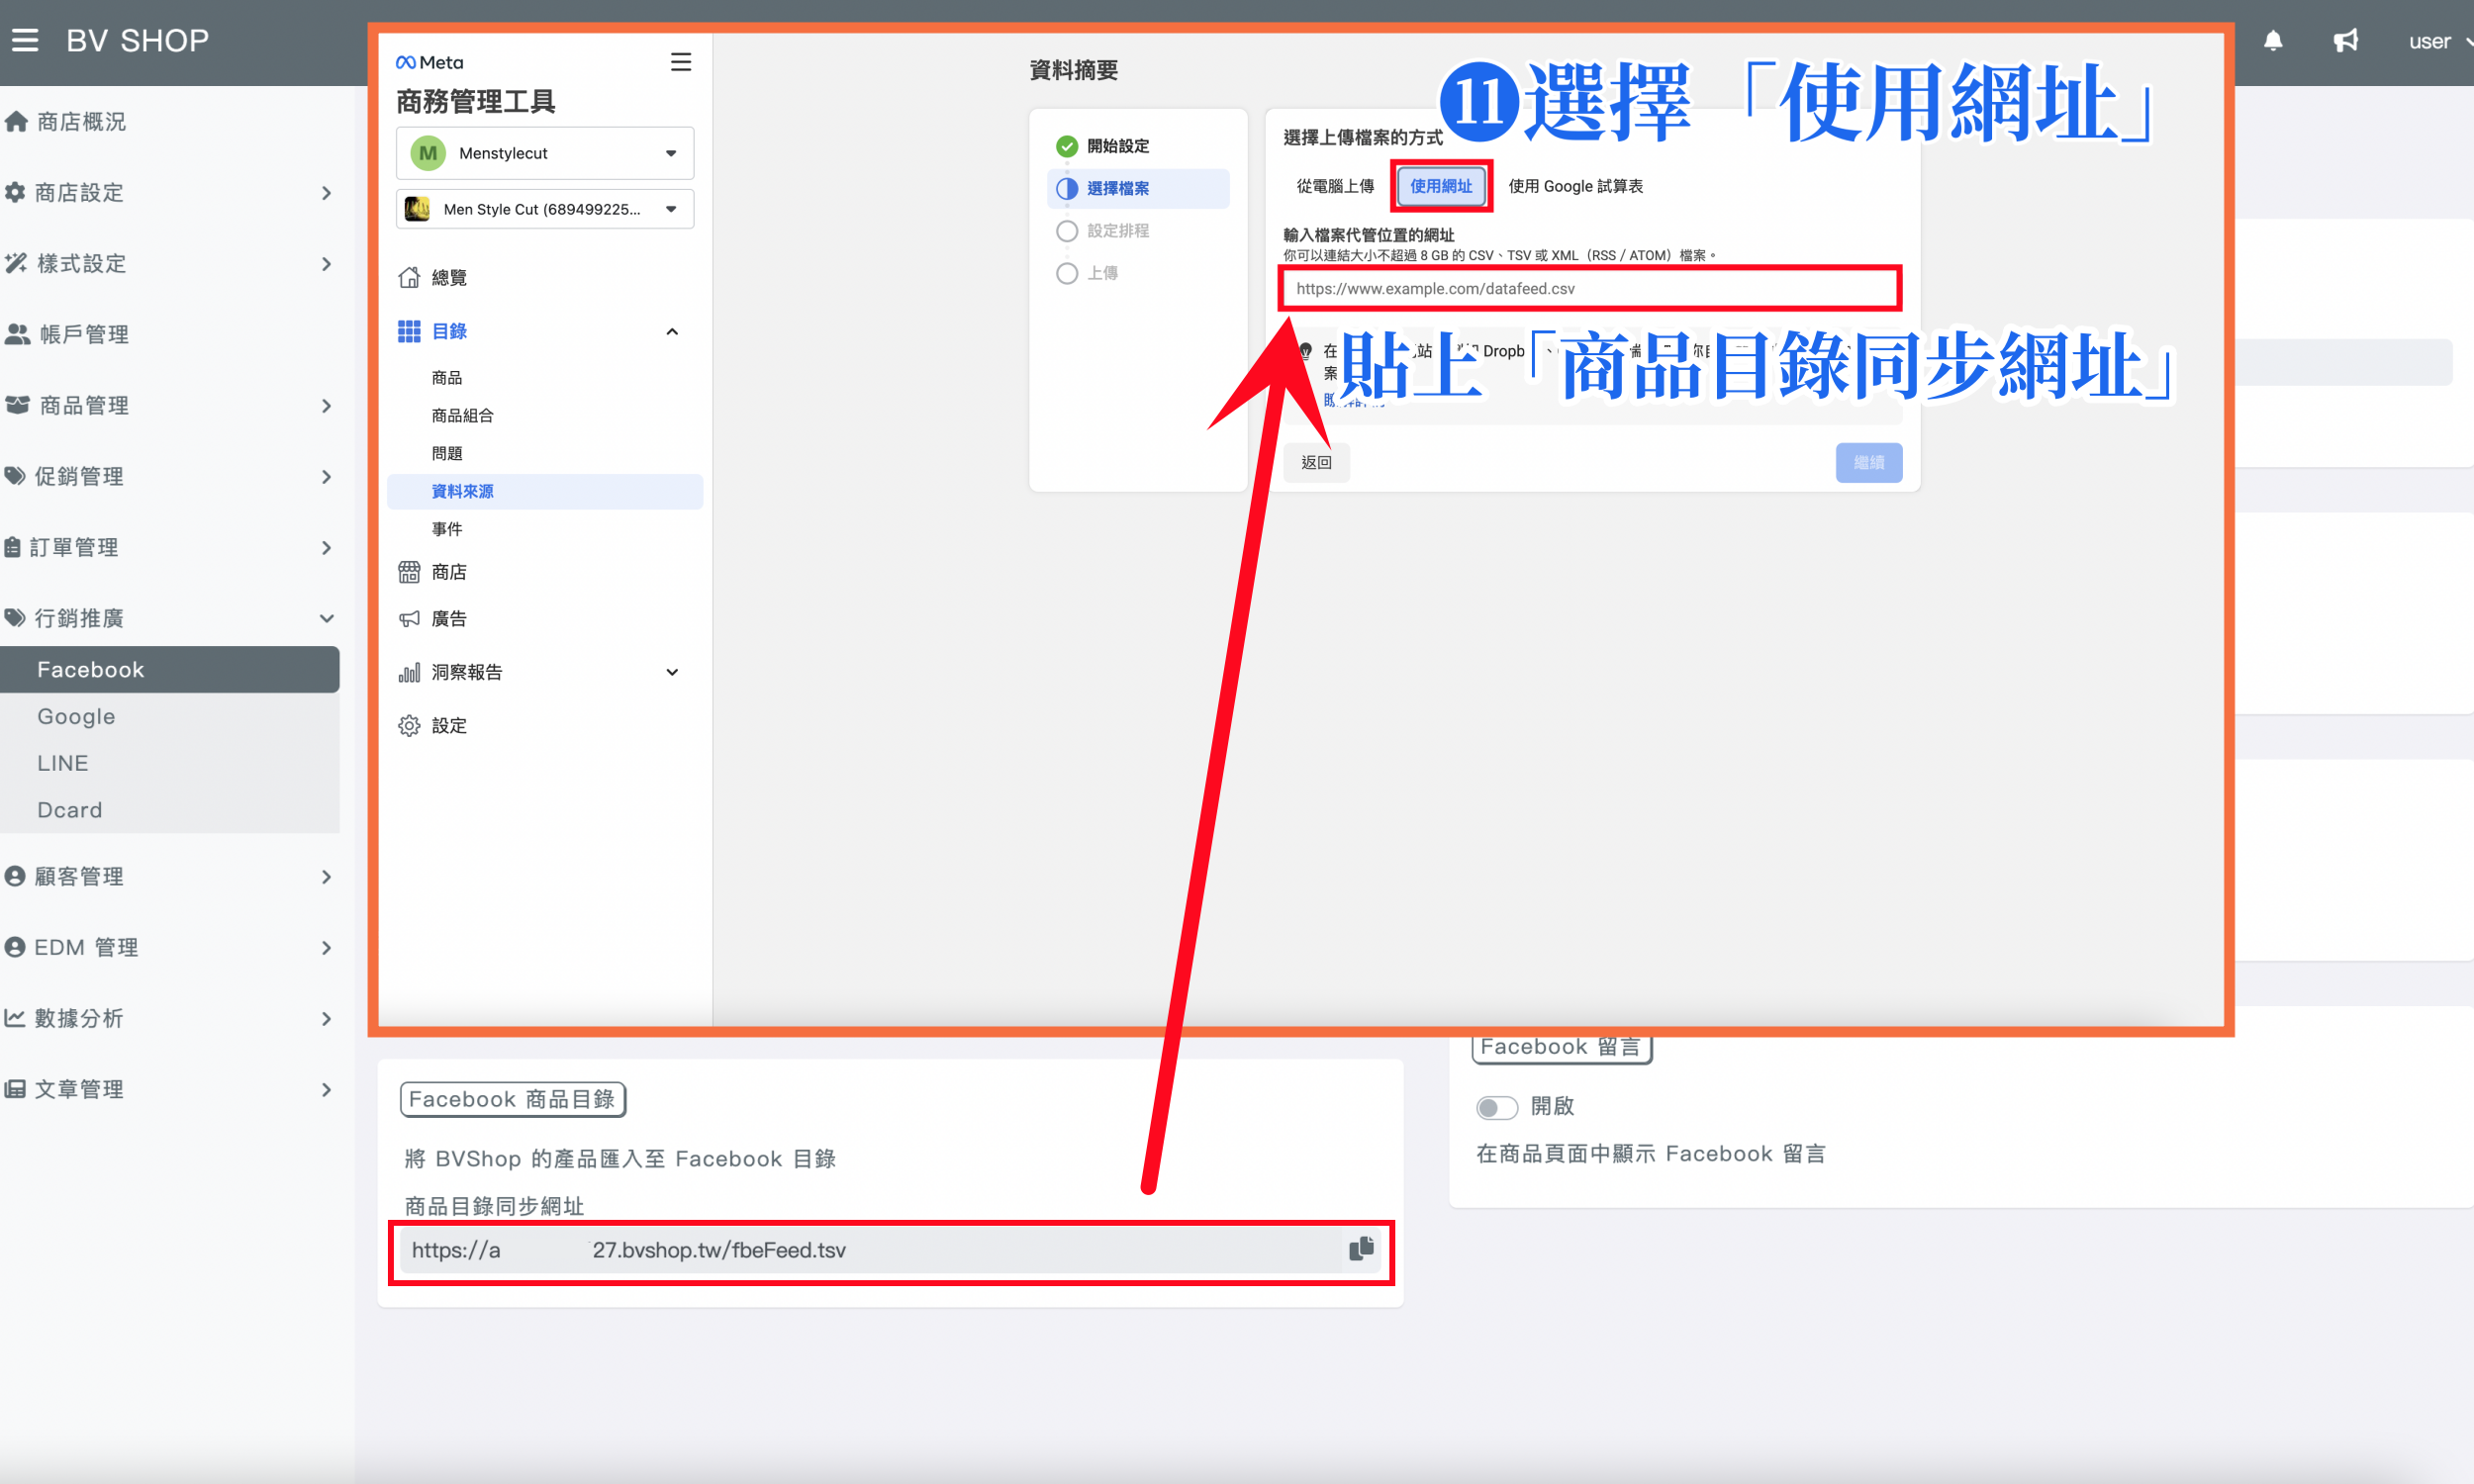Click the Meta logo

430,62
